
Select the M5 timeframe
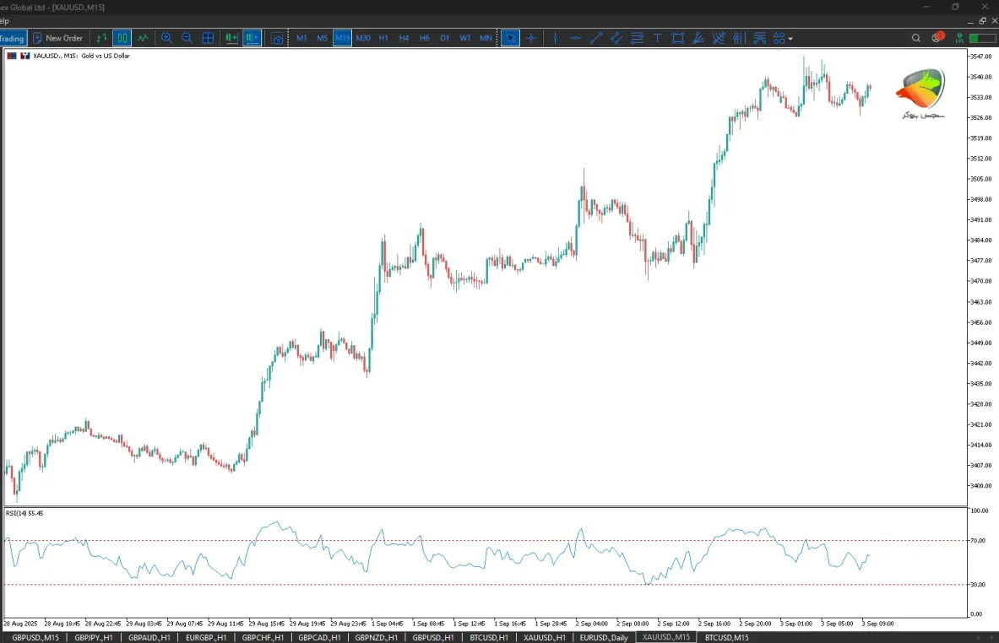point(322,38)
